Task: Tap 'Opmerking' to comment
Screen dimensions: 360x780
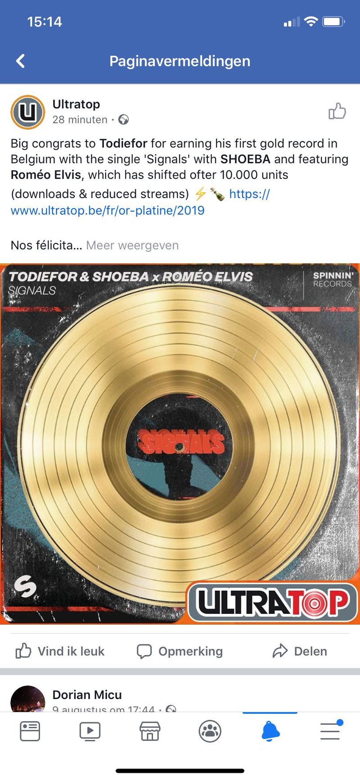Action: coord(180,651)
